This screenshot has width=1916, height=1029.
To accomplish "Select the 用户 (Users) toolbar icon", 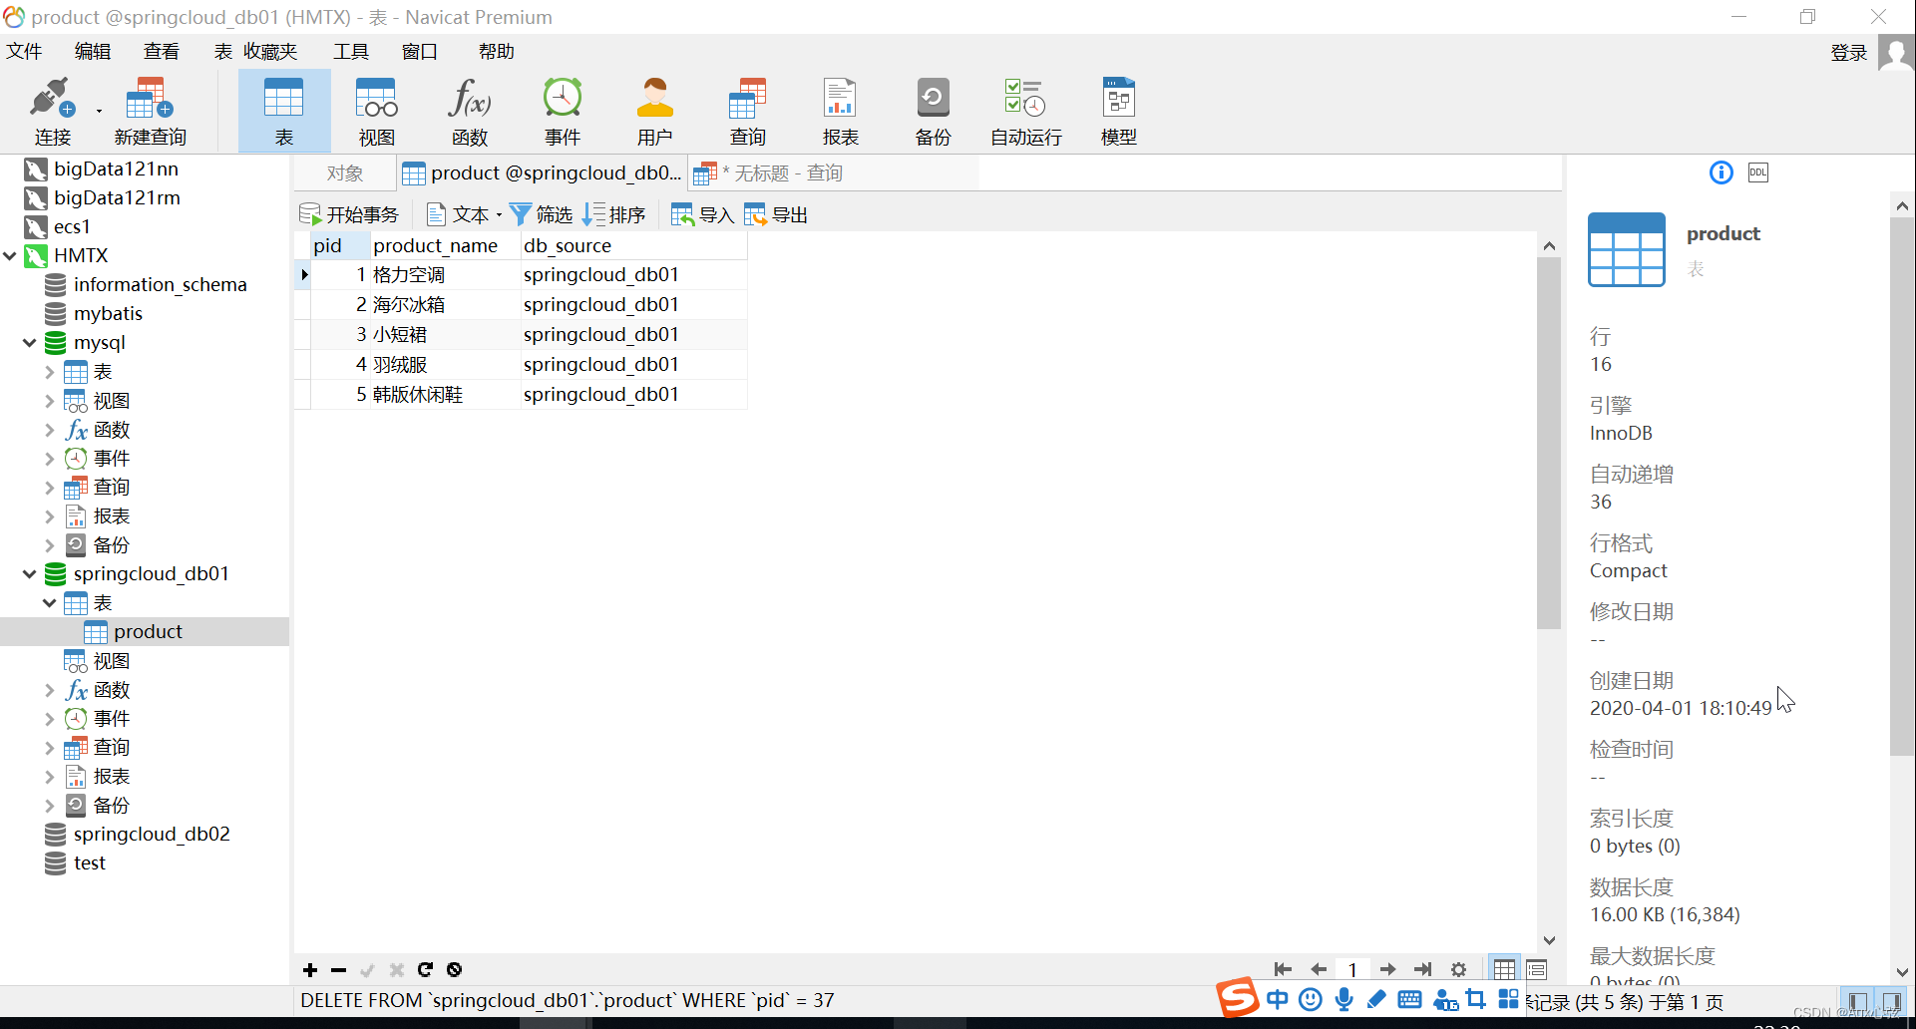I will pyautogui.click(x=654, y=110).
